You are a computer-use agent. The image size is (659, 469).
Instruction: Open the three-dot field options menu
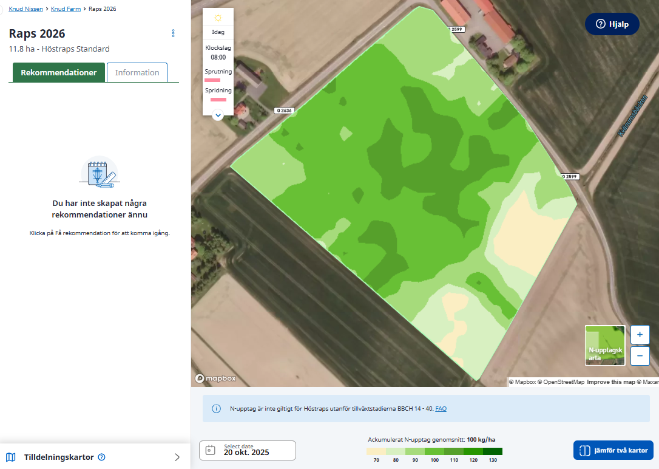point(173,33)
